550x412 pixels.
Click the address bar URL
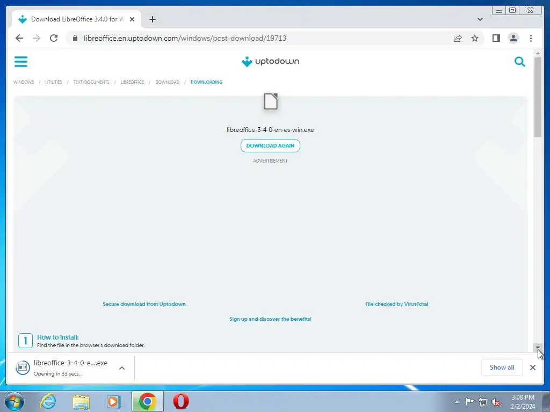[x=185, y=38]
